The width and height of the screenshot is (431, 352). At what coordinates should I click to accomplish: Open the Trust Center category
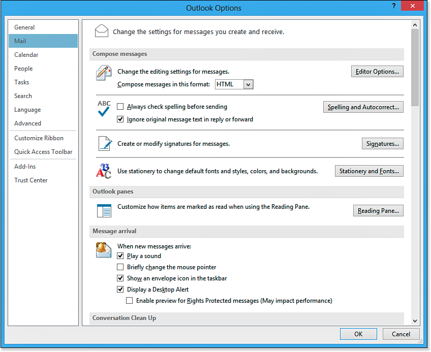click(x=31, y=180)
